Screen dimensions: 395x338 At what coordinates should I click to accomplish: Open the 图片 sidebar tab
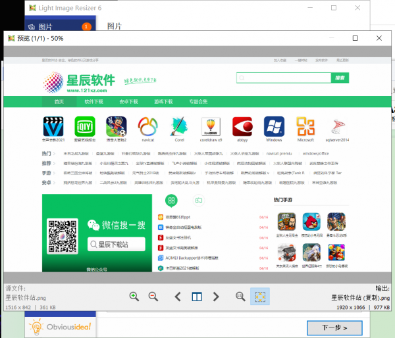click(x=60, y=26)
